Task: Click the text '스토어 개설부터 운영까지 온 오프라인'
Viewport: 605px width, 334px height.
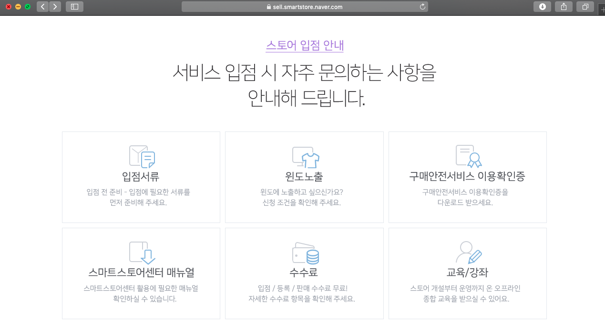Action: pyautogui.click(x=465, y=288)
